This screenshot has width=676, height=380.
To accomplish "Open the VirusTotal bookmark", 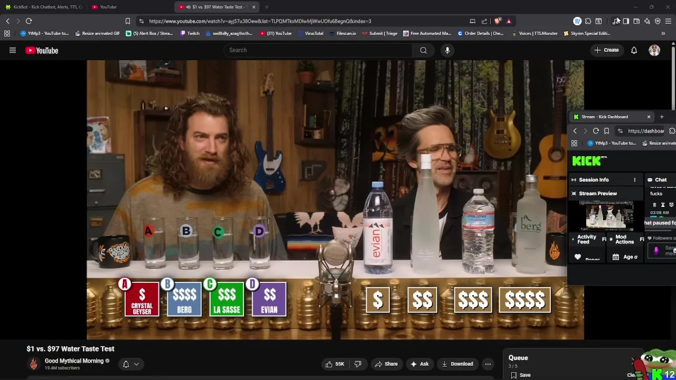I will click(310, 33).
